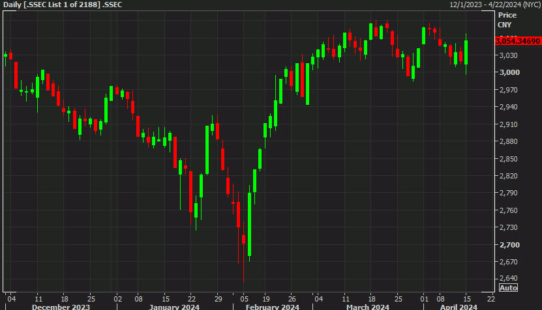The width and height of the screenshot is (542, 310).
Task: Click the red 3,054.34690 current price tag
Action: point(518,41)
